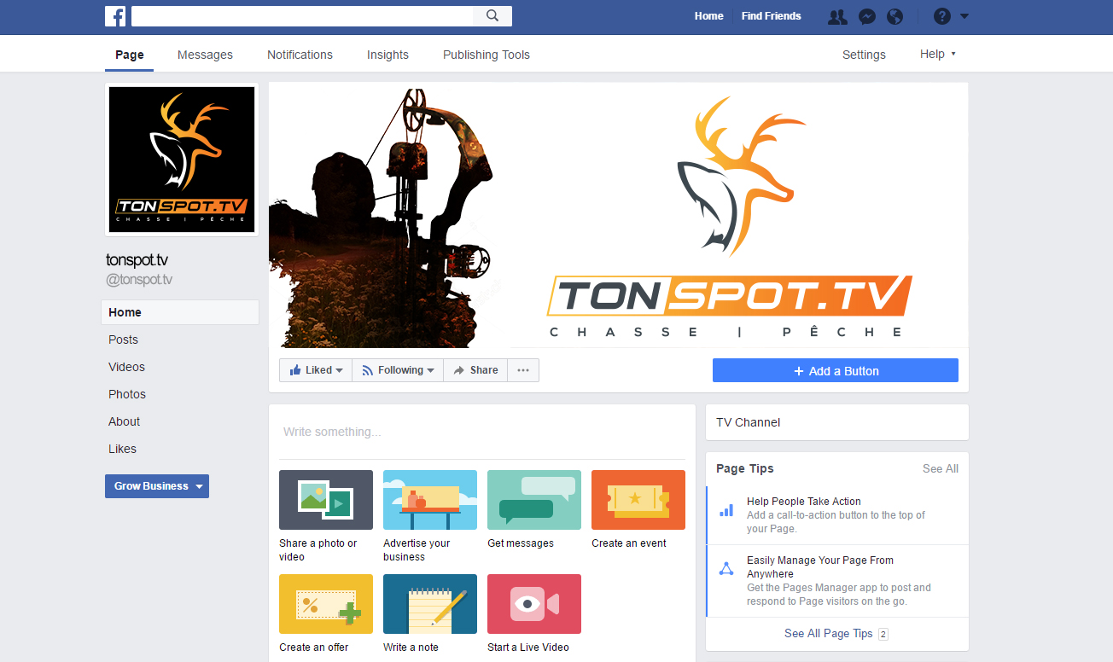Click the Facebook logo icon
This screenshot has width=1113, height=662.
[115, 16]
